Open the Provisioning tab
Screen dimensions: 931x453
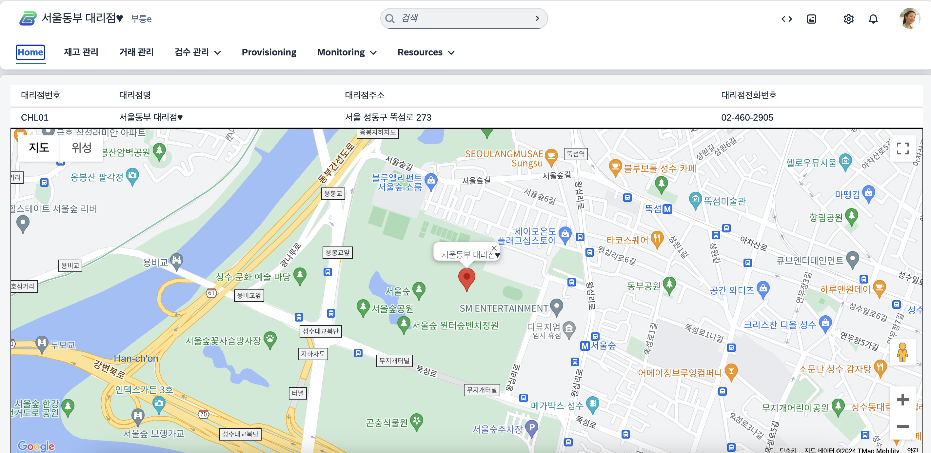tap(268, 52)
